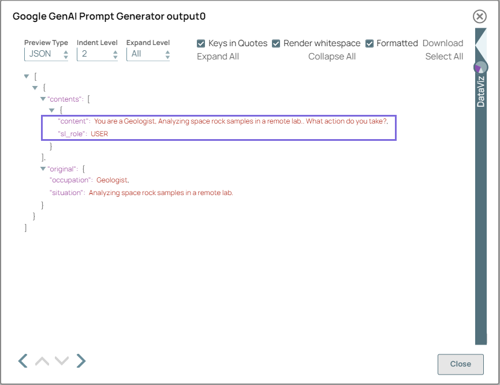Click the Collapse All link
Viewport: 500px width, 385px height.
pos(332,56)
